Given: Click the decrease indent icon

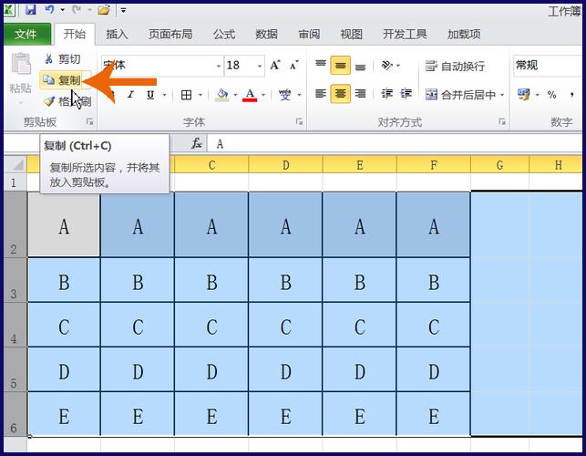Looking at the screenshot, I should pyautogui.click(x=386, y=94).
